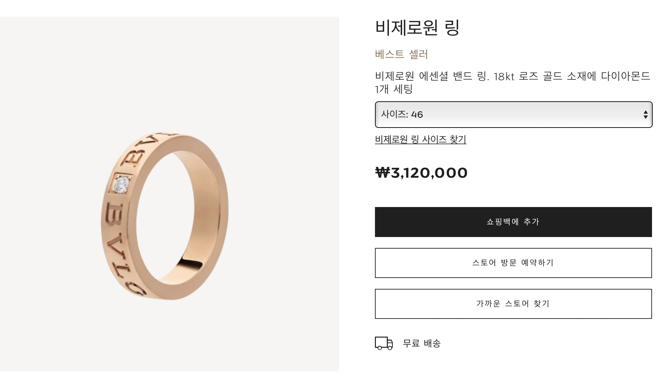Click the 사이즈 label inside the selector
This screenshot has width=666, height=383.
393,114
